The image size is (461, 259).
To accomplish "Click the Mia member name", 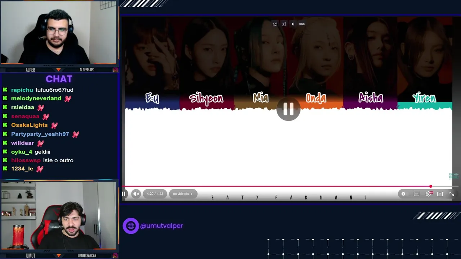I will click(x=260, y=98).
